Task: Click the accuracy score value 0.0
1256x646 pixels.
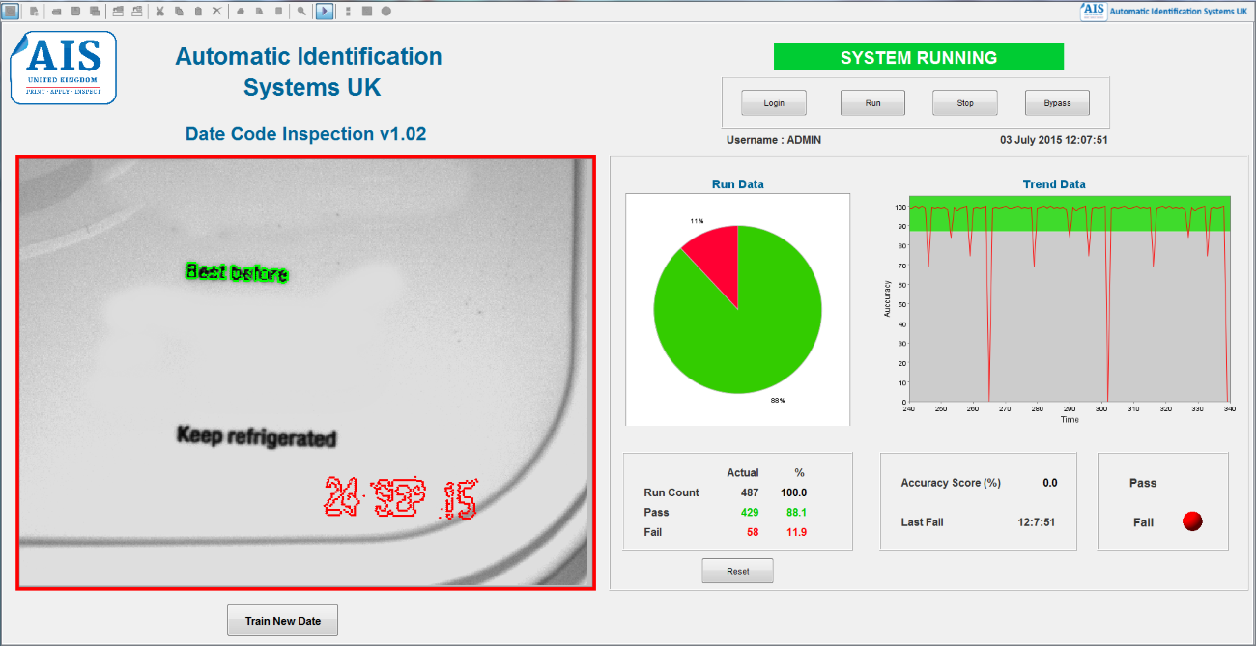Action: point(1050,483)
